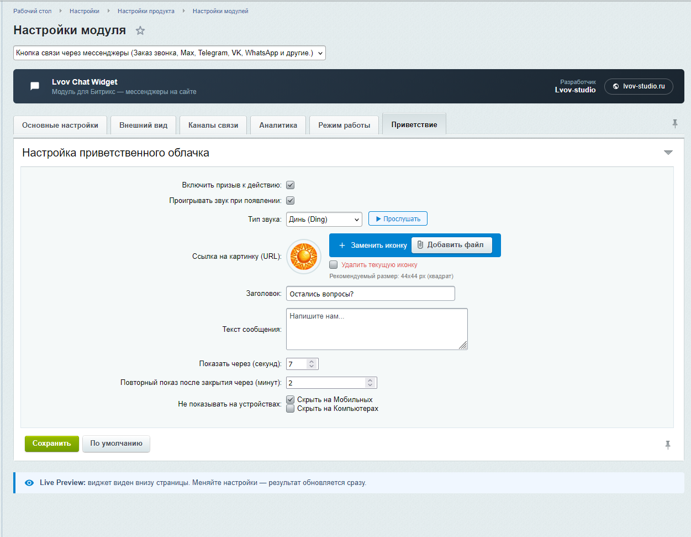Play the Ding sound with Прослушать
Screen dimensions: 691x537
point(397,218)
